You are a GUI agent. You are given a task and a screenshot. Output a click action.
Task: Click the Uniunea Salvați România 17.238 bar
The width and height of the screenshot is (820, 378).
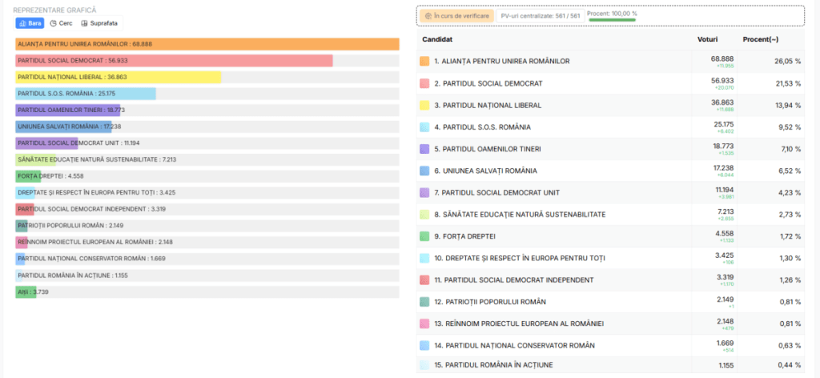[63, 127]
